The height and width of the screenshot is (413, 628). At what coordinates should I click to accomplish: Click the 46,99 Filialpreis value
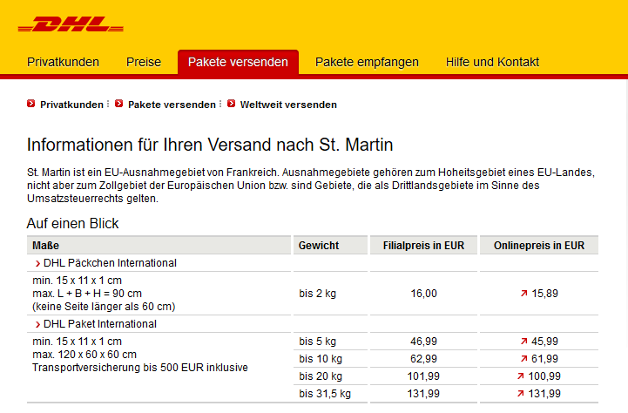(423, 342)
